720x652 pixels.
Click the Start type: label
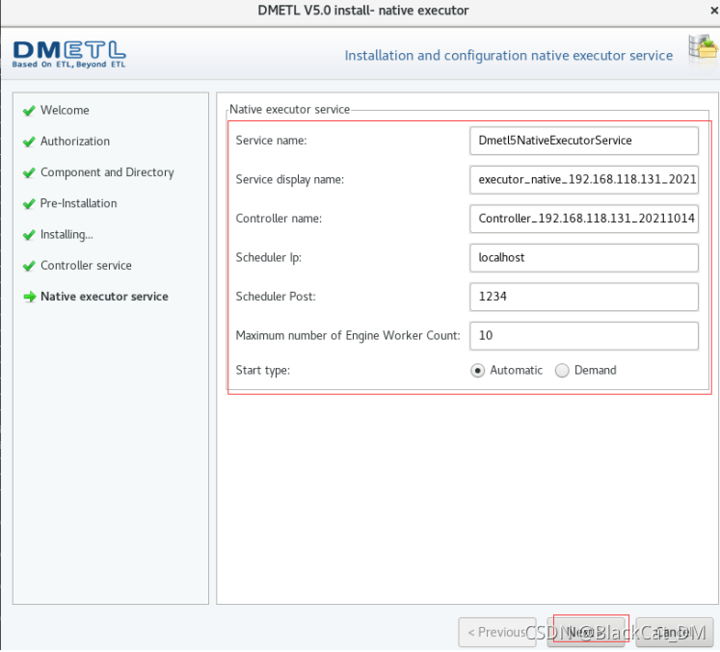(263, 371)
